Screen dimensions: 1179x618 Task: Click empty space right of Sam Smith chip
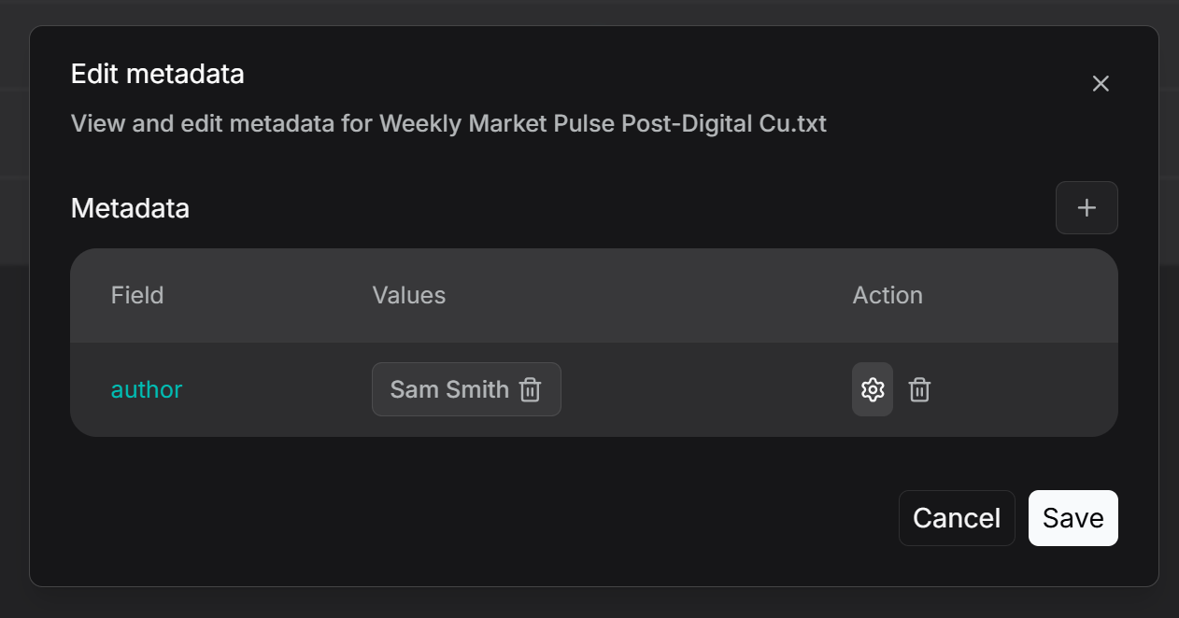point(701,389)
